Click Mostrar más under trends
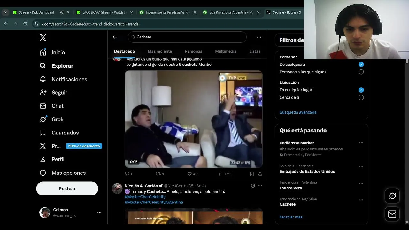Image resolution: width=409 pixels, height=230 pixels. [x=291, y=217]
